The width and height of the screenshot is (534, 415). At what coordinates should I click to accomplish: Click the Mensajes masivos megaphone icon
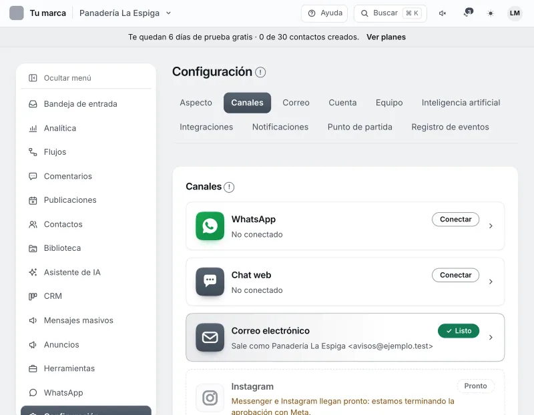[x=33, y=320]
